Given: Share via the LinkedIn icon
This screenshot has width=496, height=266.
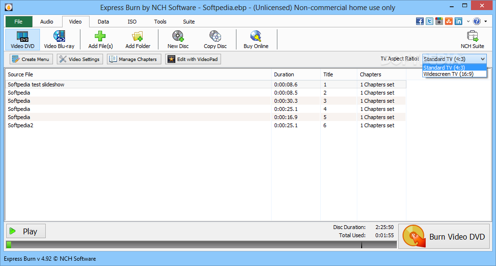Looking at the screenshot, I should 458,21.
